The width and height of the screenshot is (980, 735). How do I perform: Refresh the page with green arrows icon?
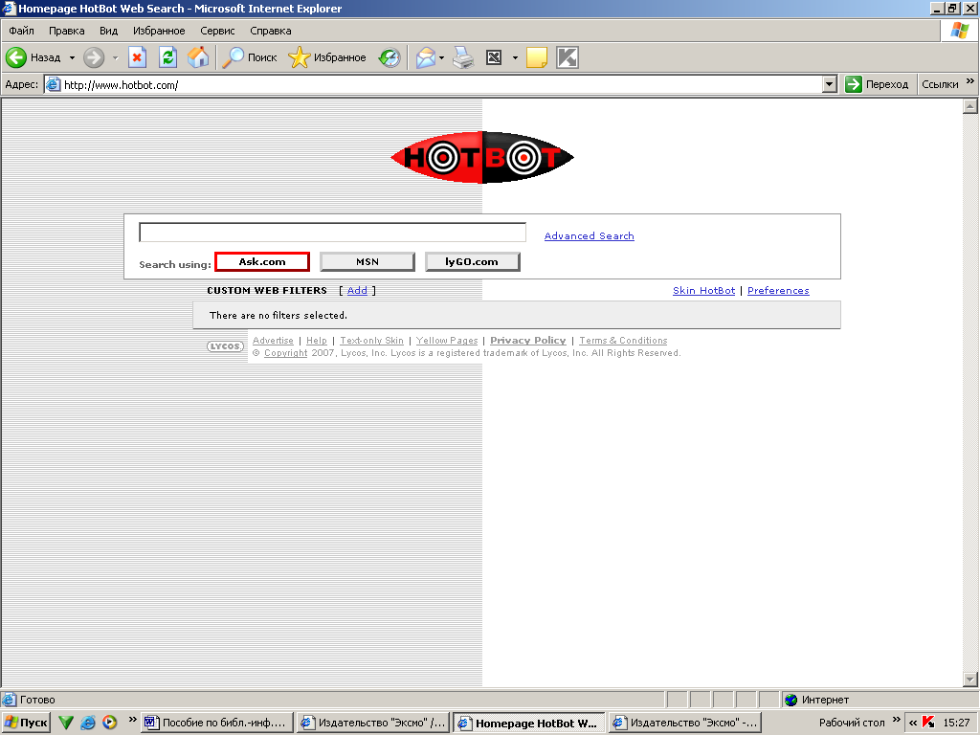pyautogui.click(x=167, y=57)
